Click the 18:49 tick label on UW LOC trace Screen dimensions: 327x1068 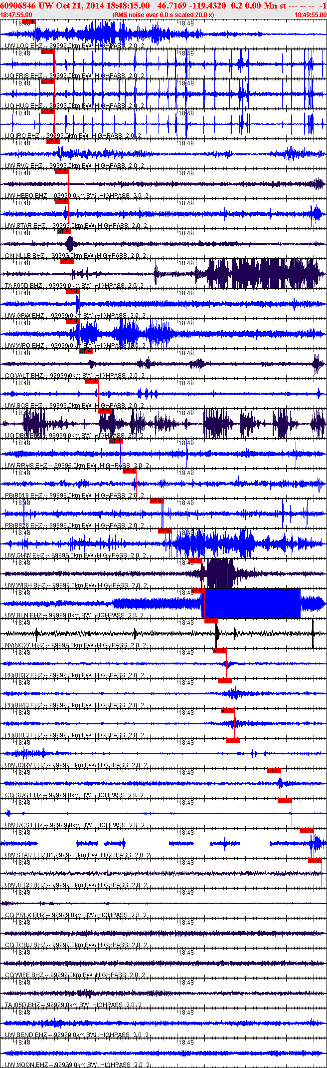[x=186, y=23]
